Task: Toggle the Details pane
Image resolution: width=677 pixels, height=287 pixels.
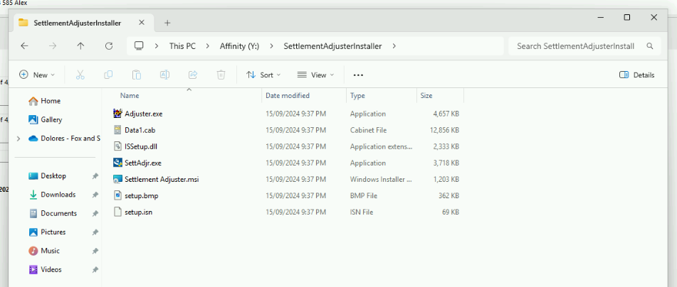Action: [x=636, y=75]
